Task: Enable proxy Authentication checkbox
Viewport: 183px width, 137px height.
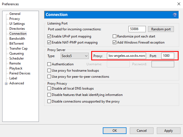Action: tap(49, 64)
